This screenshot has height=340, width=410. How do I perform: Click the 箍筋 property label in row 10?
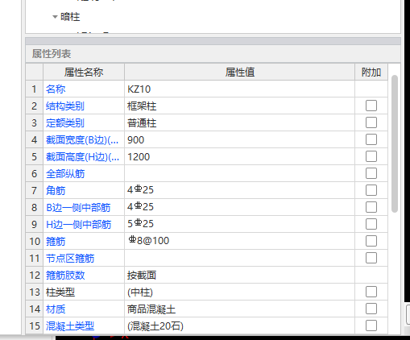pos(56,241)
